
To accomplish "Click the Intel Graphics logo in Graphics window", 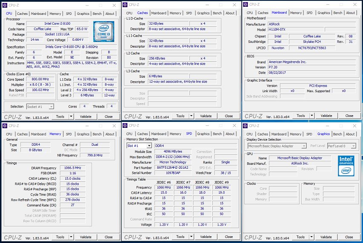I will tap(346, 166).
